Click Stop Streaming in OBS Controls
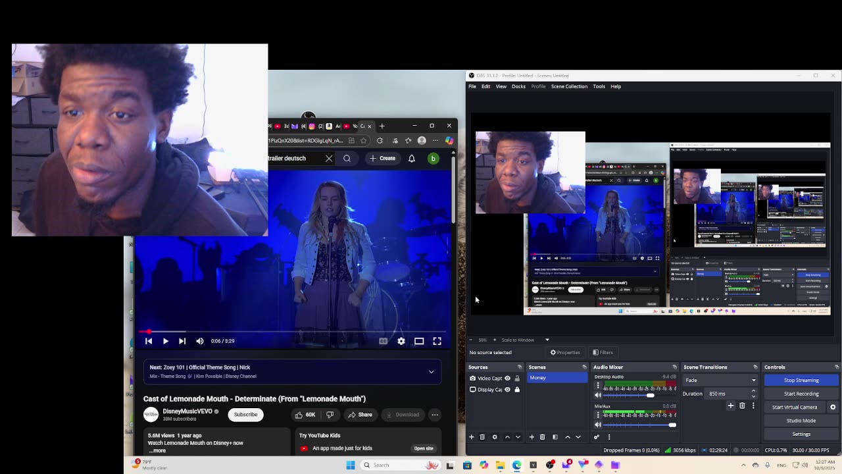This screenshot has height=474, width=842. (x=801, y=381)
